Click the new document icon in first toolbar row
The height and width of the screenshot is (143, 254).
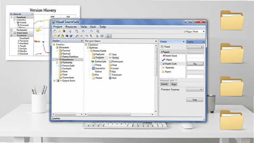click(55, 31)
